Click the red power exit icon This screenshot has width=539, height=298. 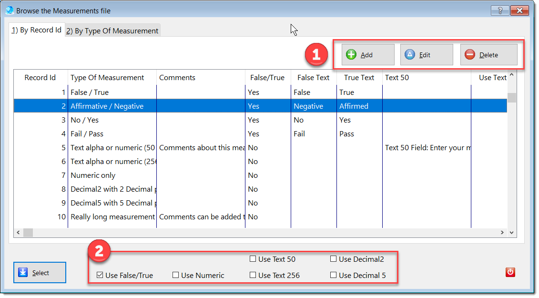[510, 272]
